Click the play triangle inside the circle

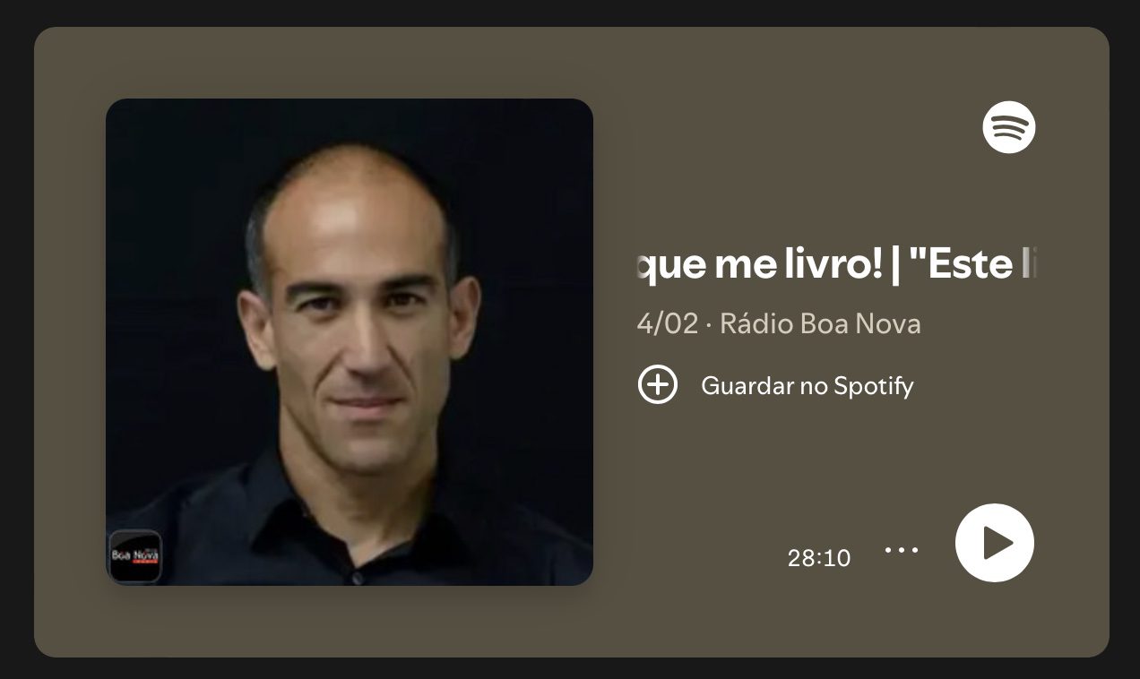[997, 543]
